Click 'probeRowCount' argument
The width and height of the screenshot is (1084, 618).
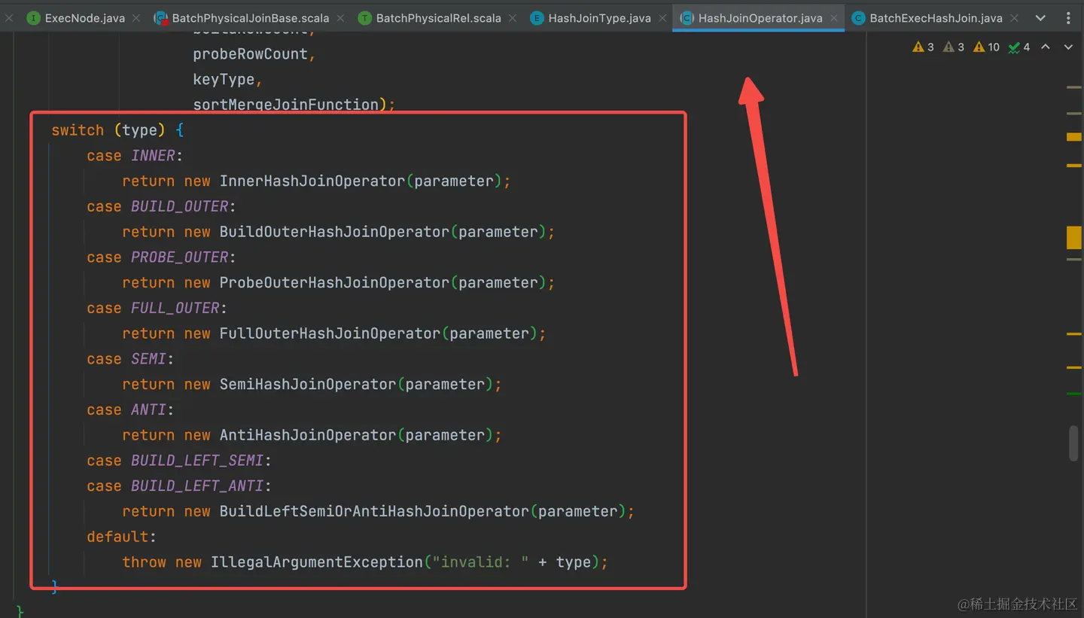tap(251, 54)
